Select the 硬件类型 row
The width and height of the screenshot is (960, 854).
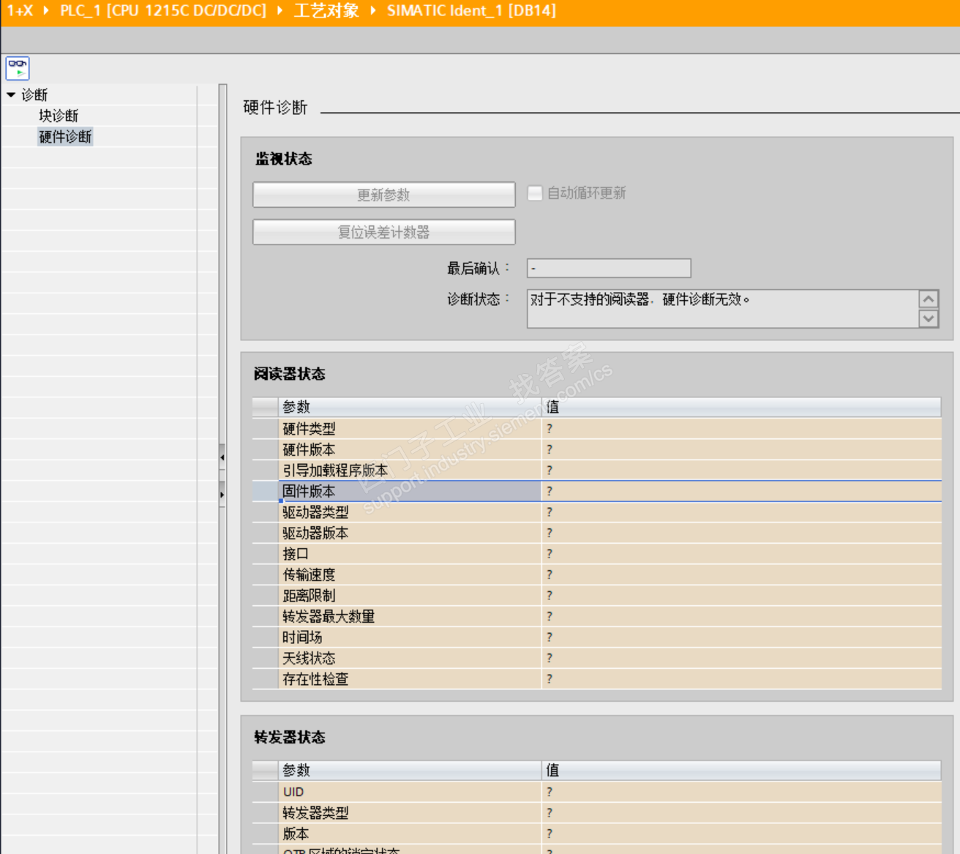click(x=596, y=429)
